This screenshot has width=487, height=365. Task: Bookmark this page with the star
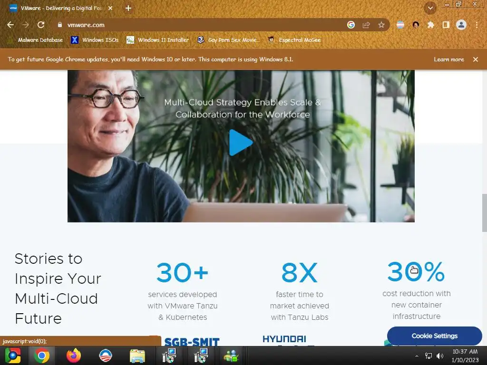pos(381,25)
